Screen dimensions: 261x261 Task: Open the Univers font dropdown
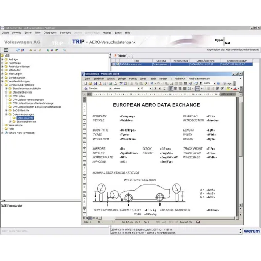138,89
